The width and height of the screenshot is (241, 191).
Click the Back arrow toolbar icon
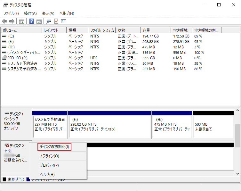click(x=4, y=21)
